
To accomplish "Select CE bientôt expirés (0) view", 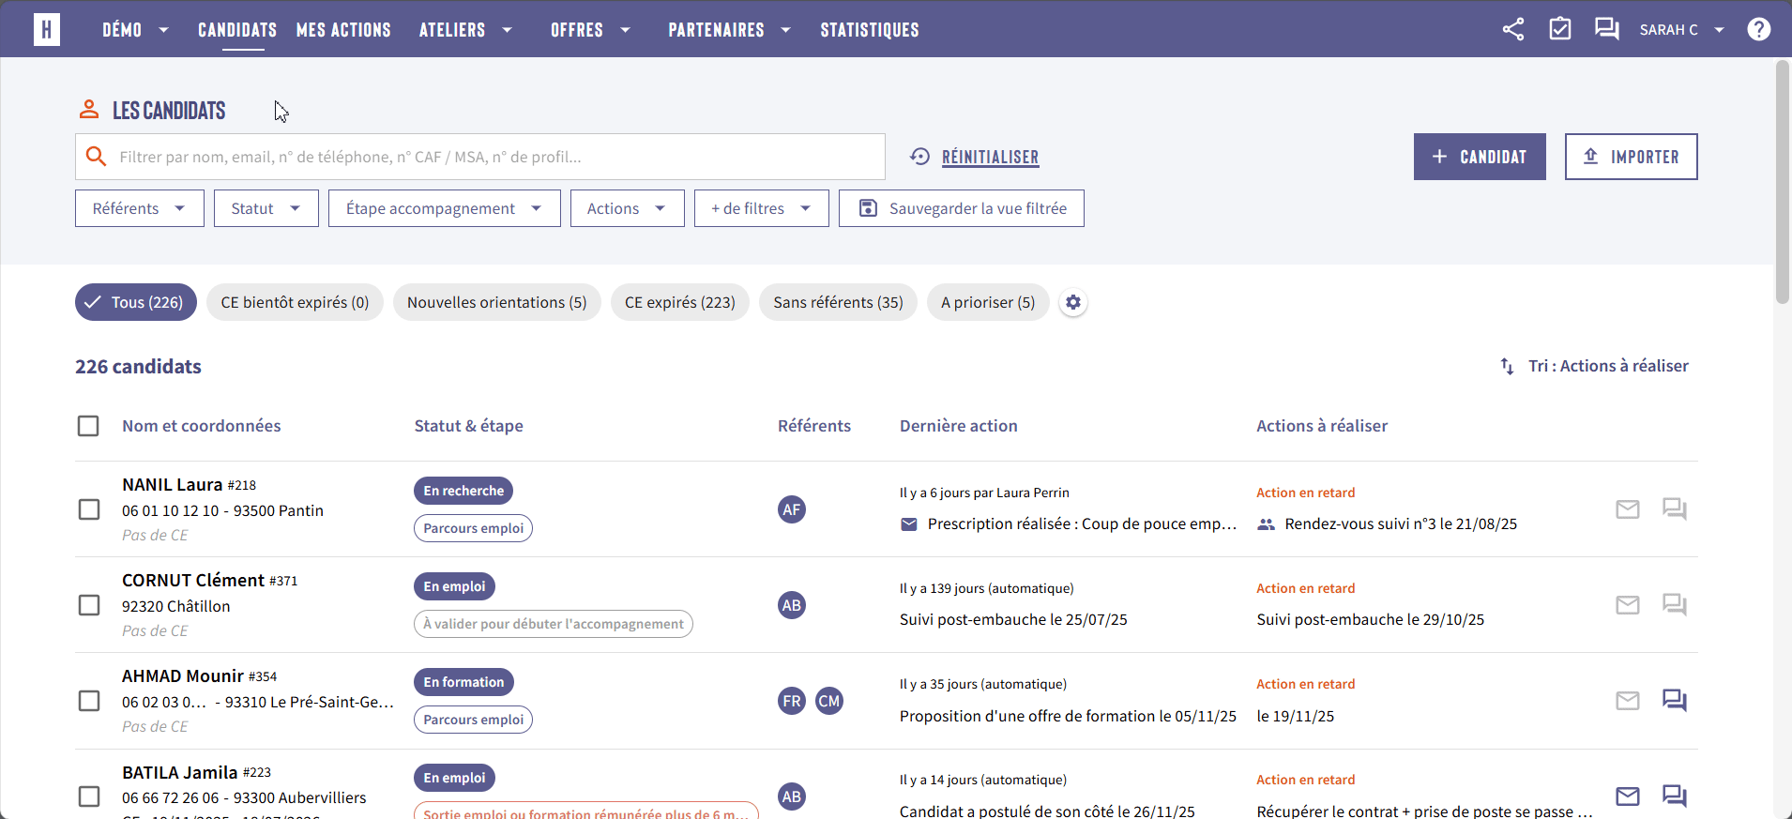I will tap(295, 302).
